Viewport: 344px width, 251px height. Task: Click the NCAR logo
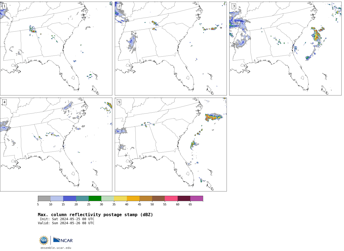(63, 240)
